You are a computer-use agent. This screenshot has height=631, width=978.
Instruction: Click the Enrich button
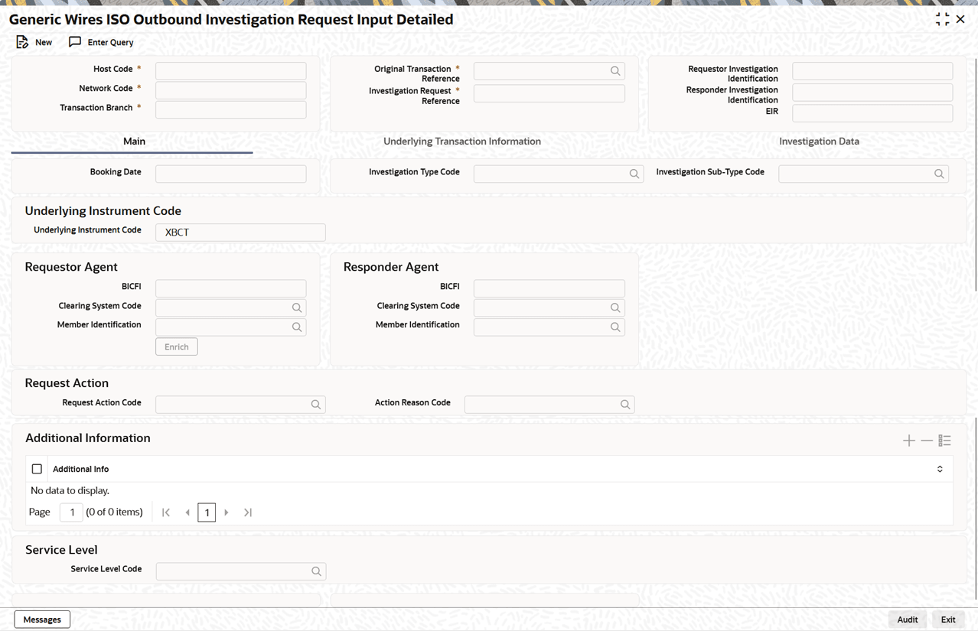177,346
